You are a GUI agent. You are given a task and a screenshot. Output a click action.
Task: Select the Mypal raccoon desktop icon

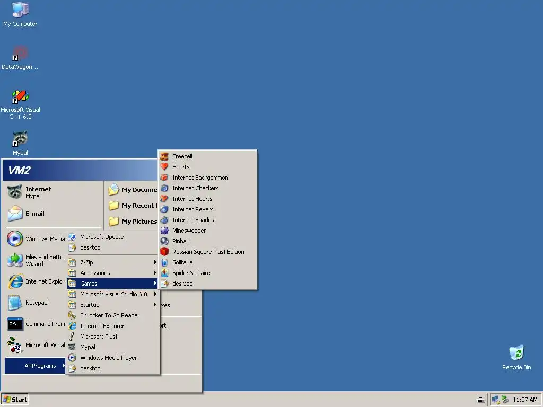[20, 143]
